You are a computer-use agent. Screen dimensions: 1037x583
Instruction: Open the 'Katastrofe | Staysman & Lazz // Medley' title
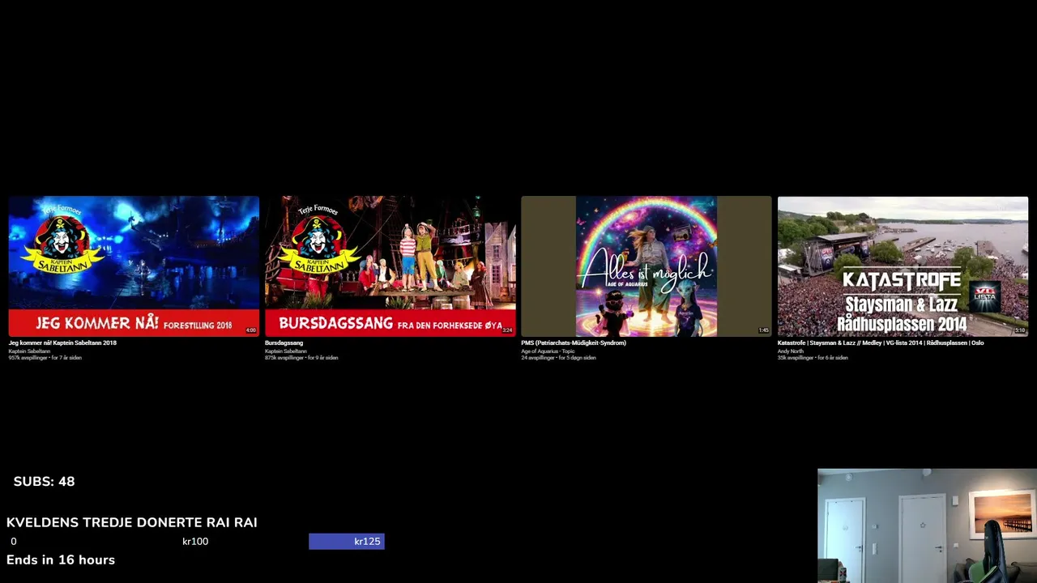coord(881,343)
